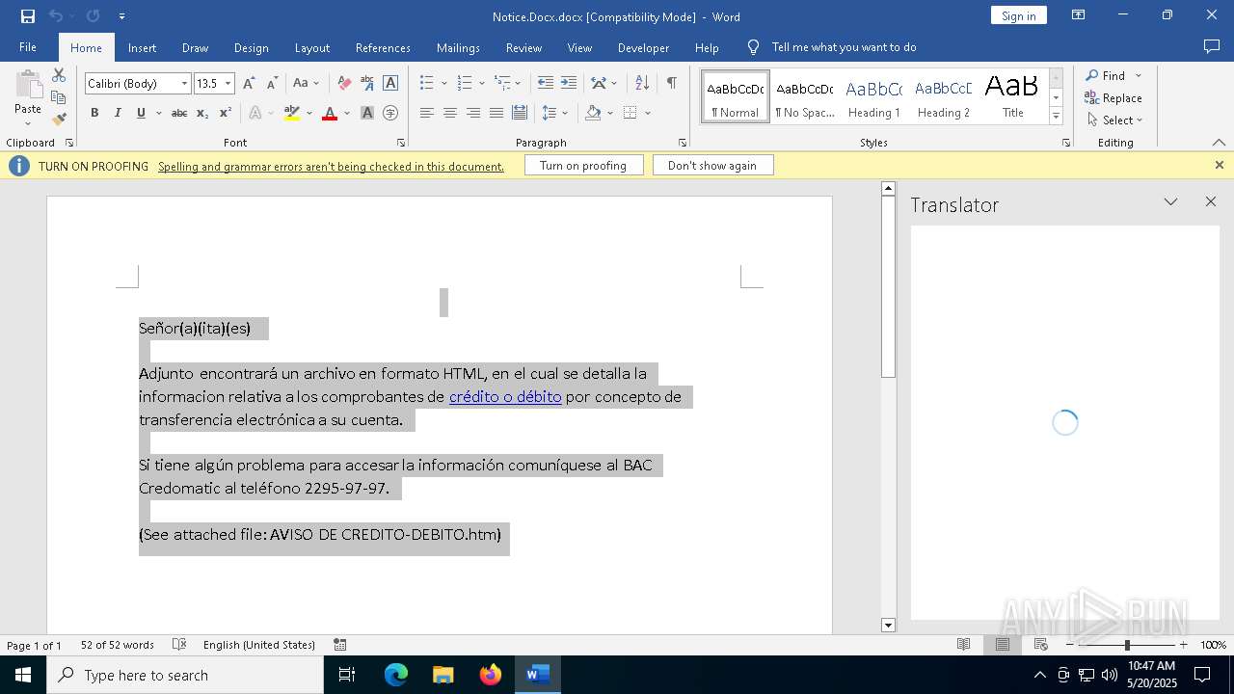Open the Translator pane options chevron
The width and height of the screenshot is (1234, 694).
click(x=1170, y=201)
